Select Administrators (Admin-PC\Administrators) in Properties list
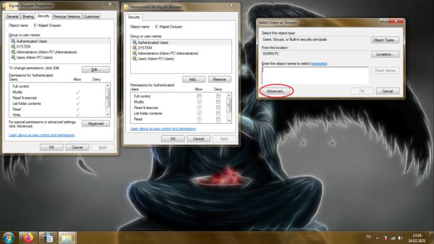Screen dimensions: 434x244 [47, 52]
